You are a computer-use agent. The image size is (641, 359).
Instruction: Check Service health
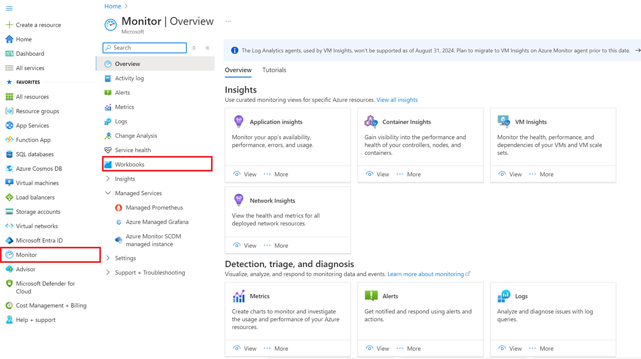point(133,150)
